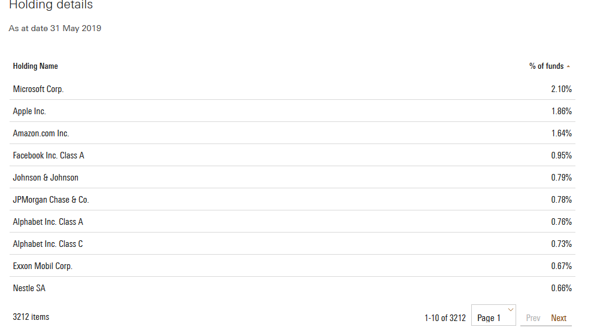This screenshot has height=333, width=591.
Task: Click the 3212 items count label
Action: click(31, 317)
